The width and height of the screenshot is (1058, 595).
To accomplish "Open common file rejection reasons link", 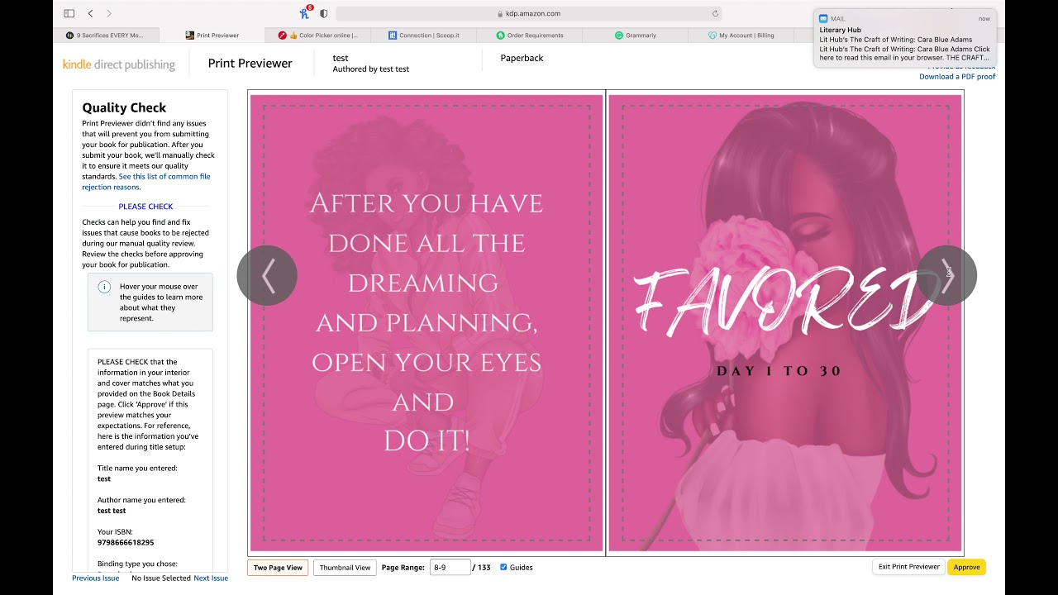I will point(146,182).
